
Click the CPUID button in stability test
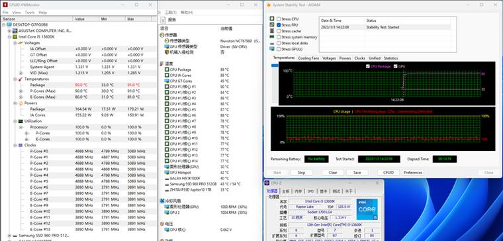point(388,173)
